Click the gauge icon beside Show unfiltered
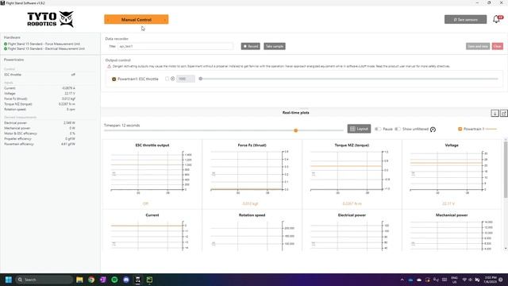The width and height of the screenshot is (508, 286). coord(433,129)
